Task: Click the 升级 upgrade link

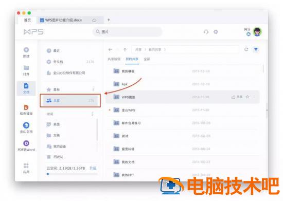Action: click(x=93, y=168)
